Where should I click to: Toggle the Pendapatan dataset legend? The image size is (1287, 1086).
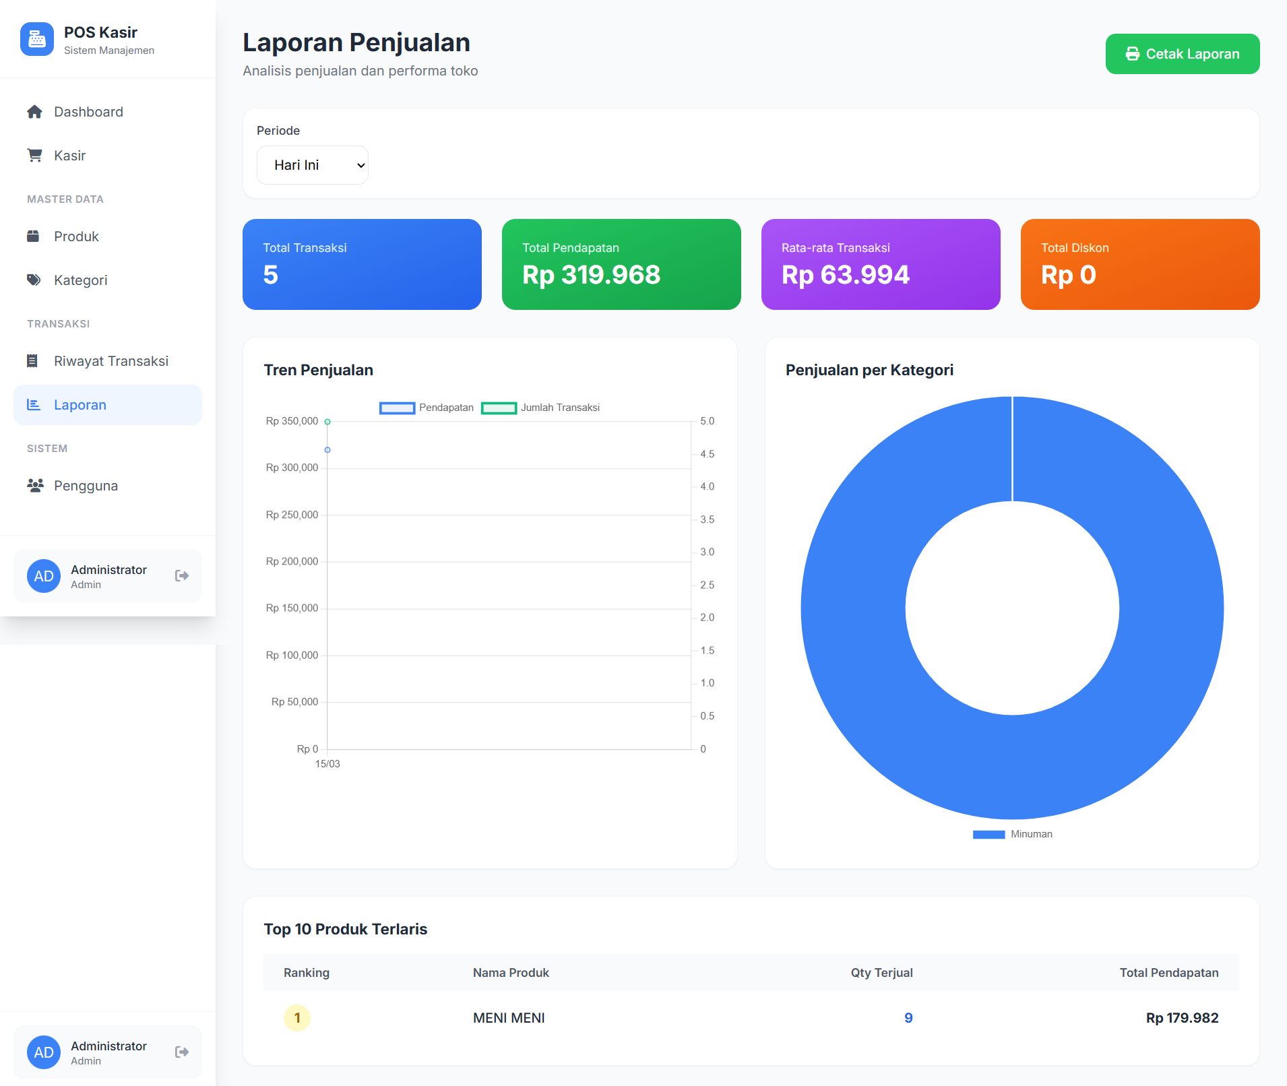427,408
